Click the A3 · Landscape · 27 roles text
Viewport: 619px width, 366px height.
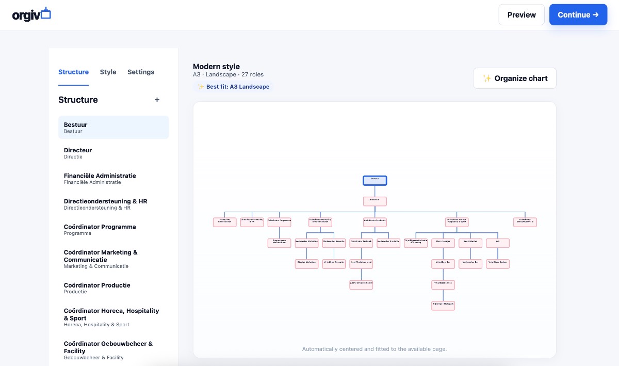[228, 75]
